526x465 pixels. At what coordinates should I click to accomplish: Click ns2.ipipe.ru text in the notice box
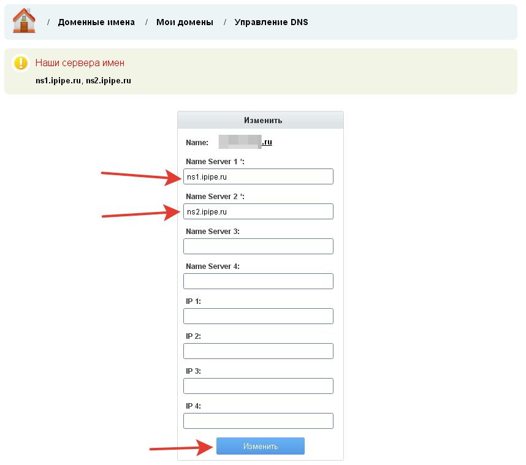pyautogui.click(x=109, y=80)
